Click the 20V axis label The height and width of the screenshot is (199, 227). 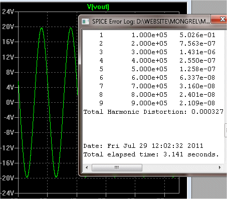[x=8, y=27]
